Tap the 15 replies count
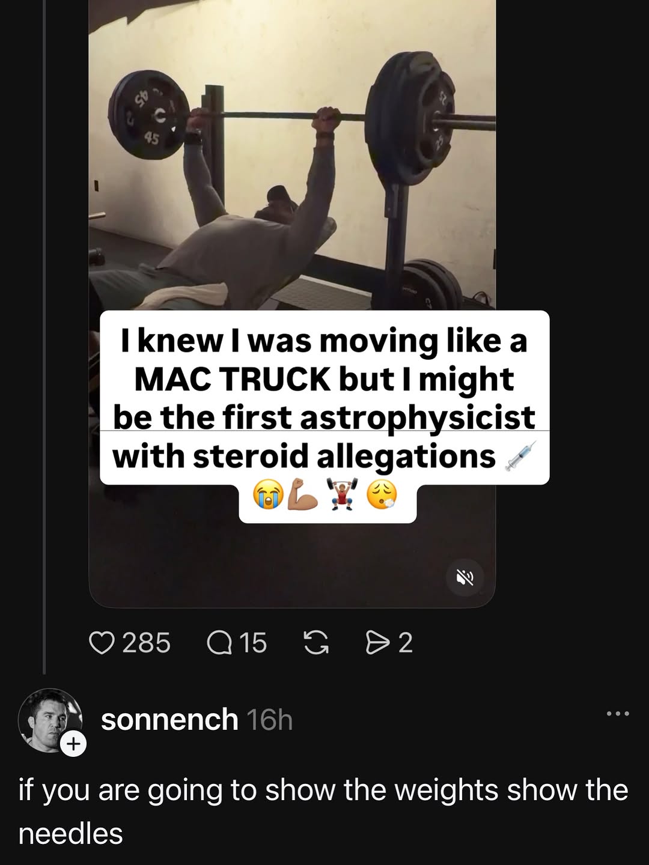 pos(253,643)
